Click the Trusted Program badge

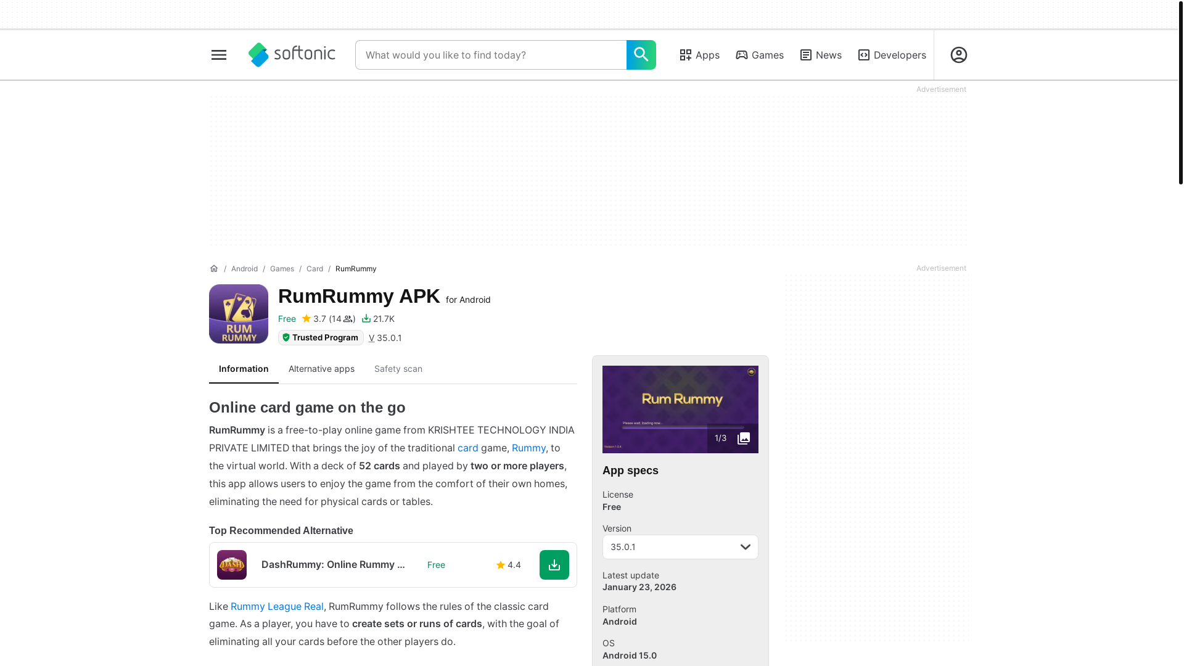click(321, 337)
